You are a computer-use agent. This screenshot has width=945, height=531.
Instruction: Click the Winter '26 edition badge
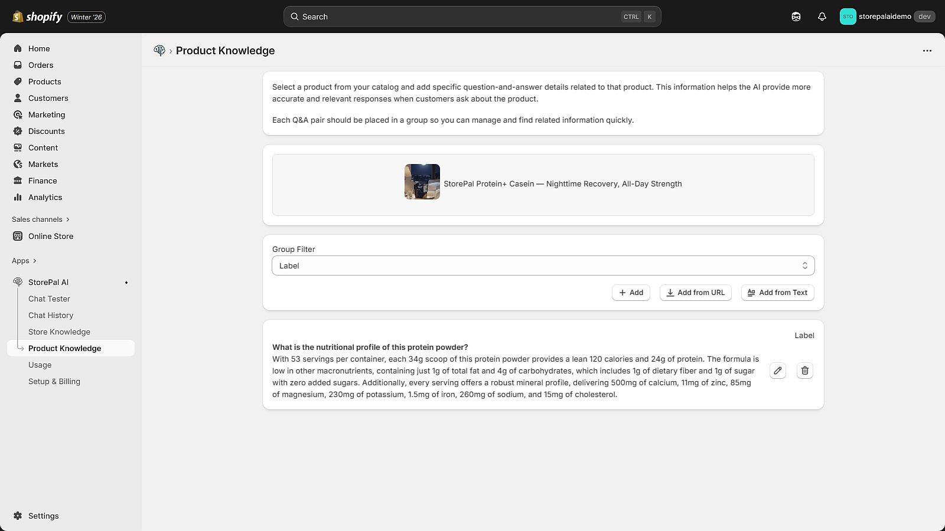point(87,17)
